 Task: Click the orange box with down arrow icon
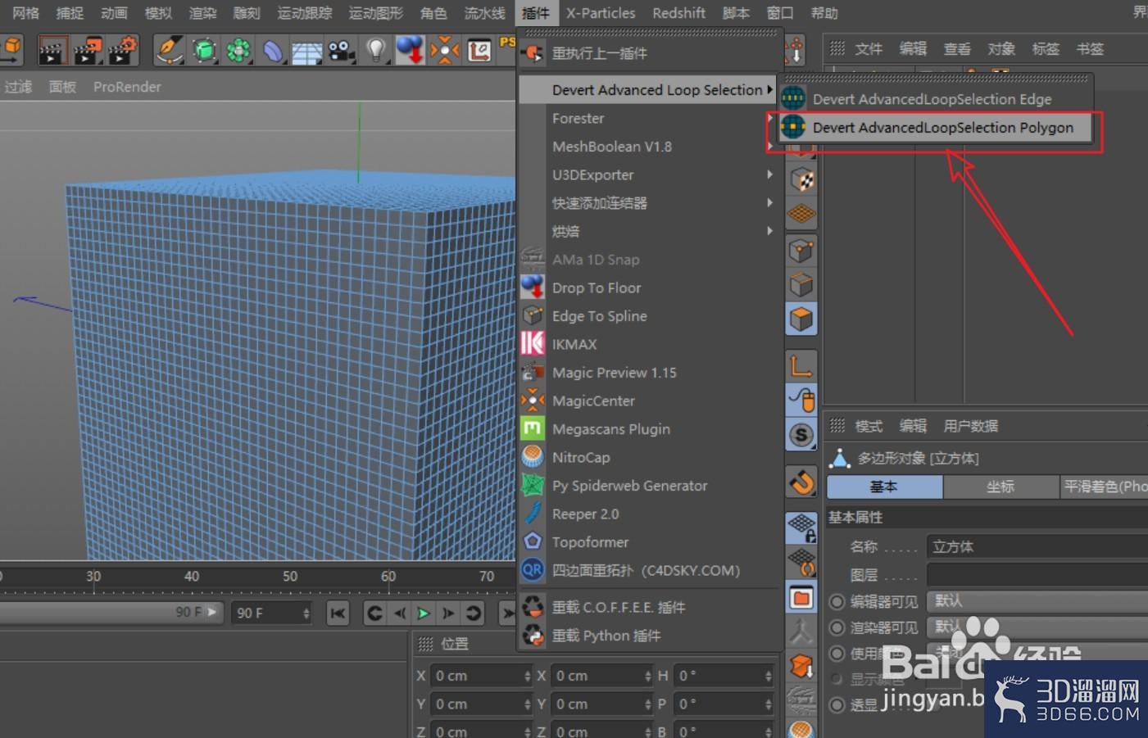pos(801,666)
